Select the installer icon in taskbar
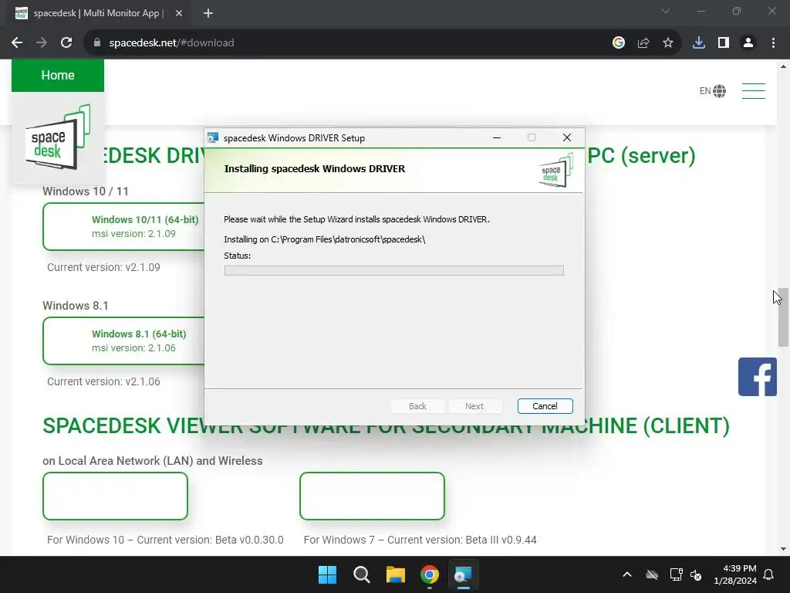This screenshot has height=593, width=790. click(463, 574)
